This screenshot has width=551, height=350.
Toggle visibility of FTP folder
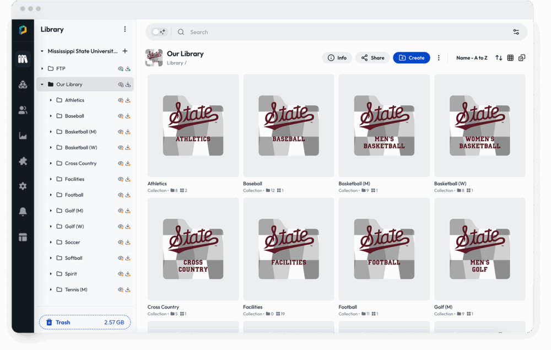point(121,68)
